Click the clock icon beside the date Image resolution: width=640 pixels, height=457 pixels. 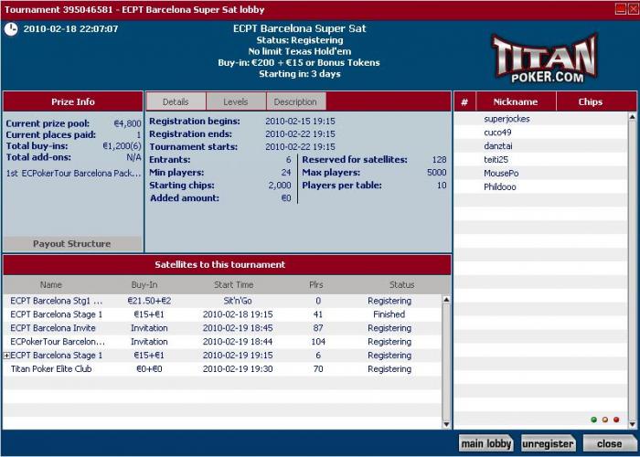tap(11, 29)
